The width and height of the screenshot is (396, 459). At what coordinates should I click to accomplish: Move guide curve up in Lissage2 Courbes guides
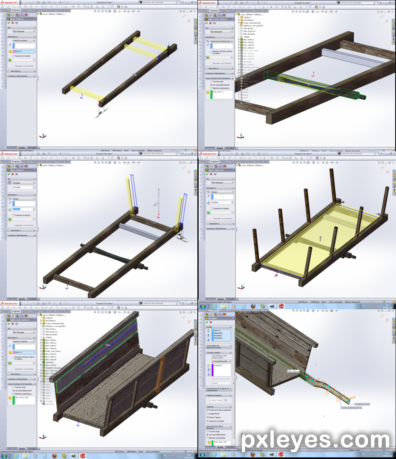(x=209, y=370)
